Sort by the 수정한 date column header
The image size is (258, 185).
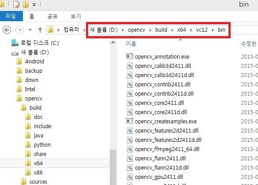point(248,44)
